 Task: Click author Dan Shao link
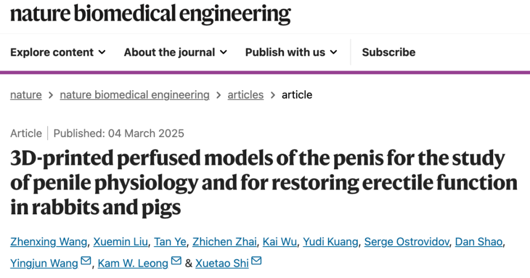[478, 241]
